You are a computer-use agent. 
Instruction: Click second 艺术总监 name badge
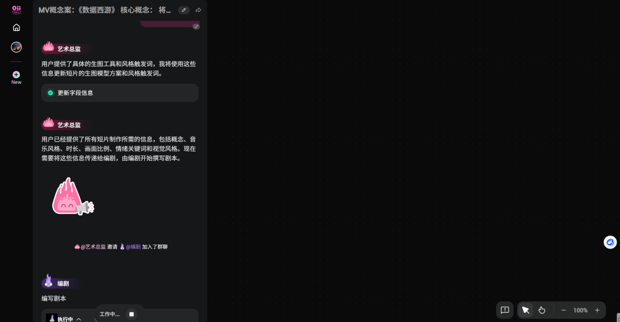pyautogui.click(x=69, y=125)
